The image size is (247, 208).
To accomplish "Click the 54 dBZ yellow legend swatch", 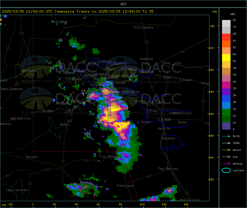I will (226, 58).
